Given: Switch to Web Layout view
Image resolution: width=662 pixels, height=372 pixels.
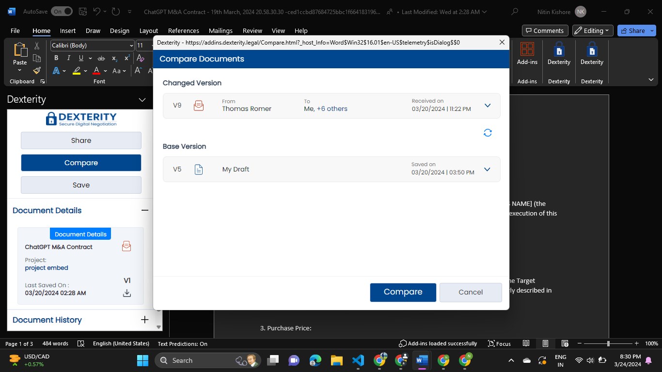Looking at the screenshot, I should point(565,343).
